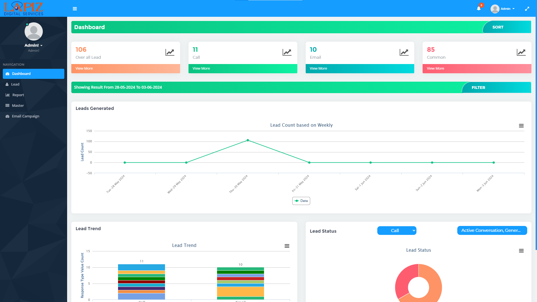Open Lead Trend chart context menu icon
The height and width of the screenshot is (302, 537).
pyautogui.click(x=287, y=246)
